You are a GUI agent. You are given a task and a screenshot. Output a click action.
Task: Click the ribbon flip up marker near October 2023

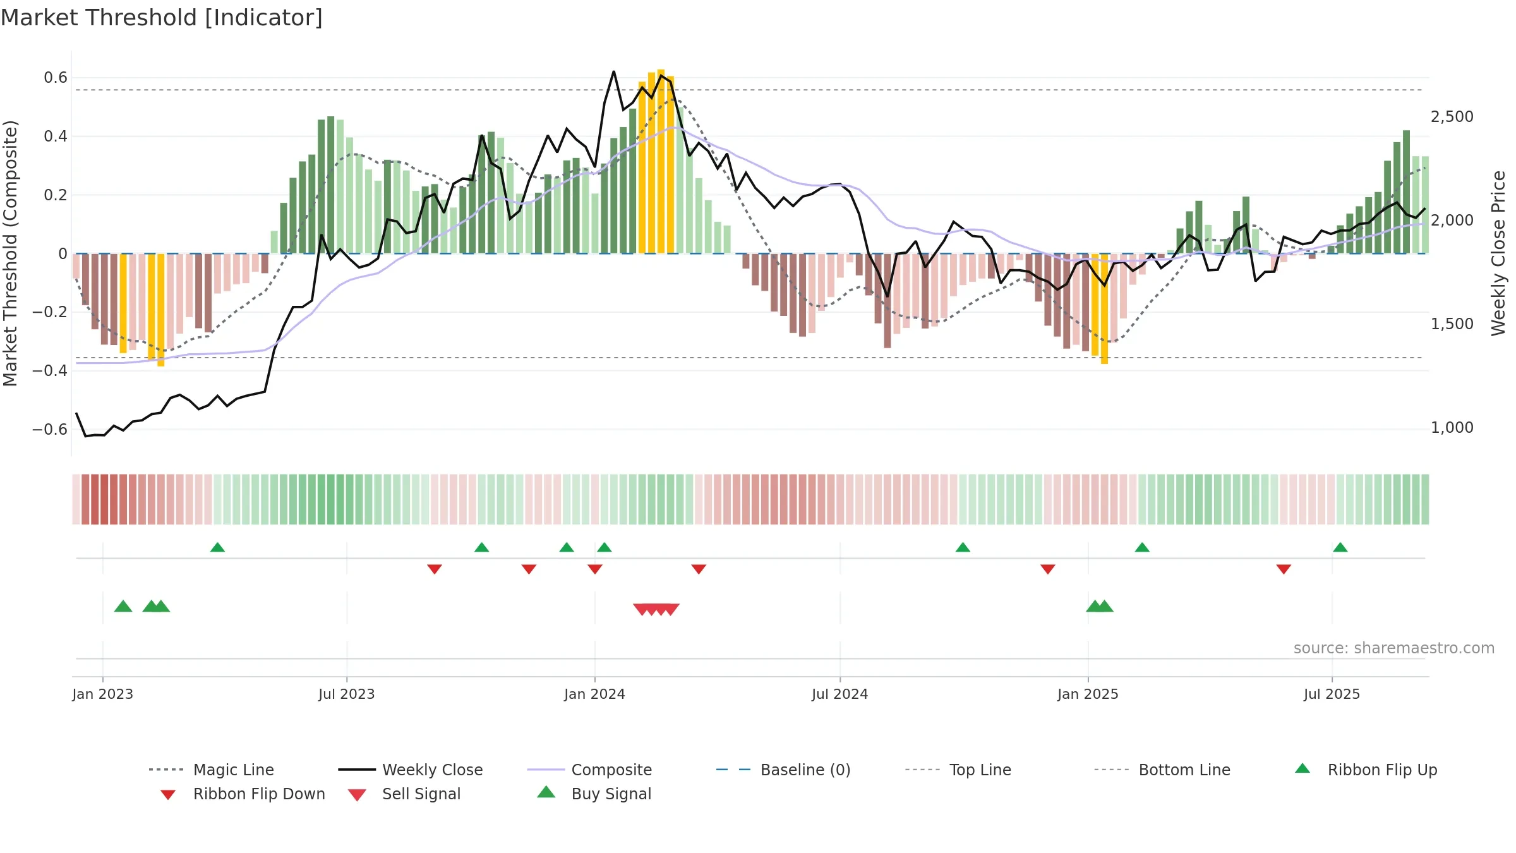click(482, 547)
